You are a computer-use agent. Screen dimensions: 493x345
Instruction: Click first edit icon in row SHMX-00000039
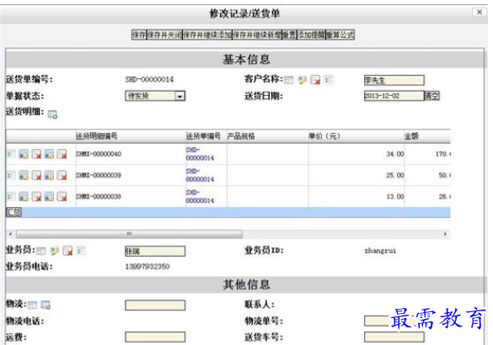pos(24,175)
